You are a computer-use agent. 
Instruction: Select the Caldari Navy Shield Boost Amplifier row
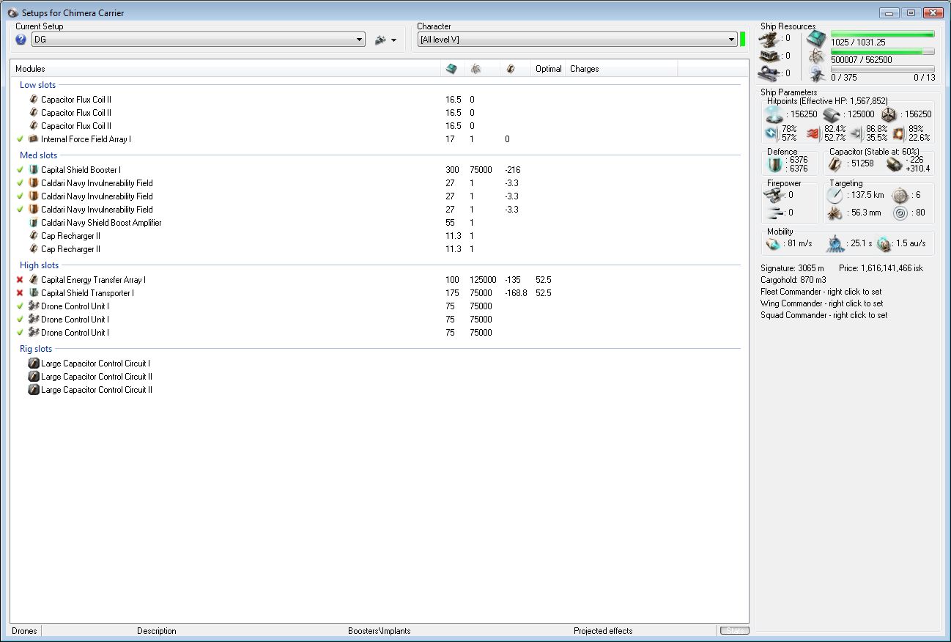(380, 223)
